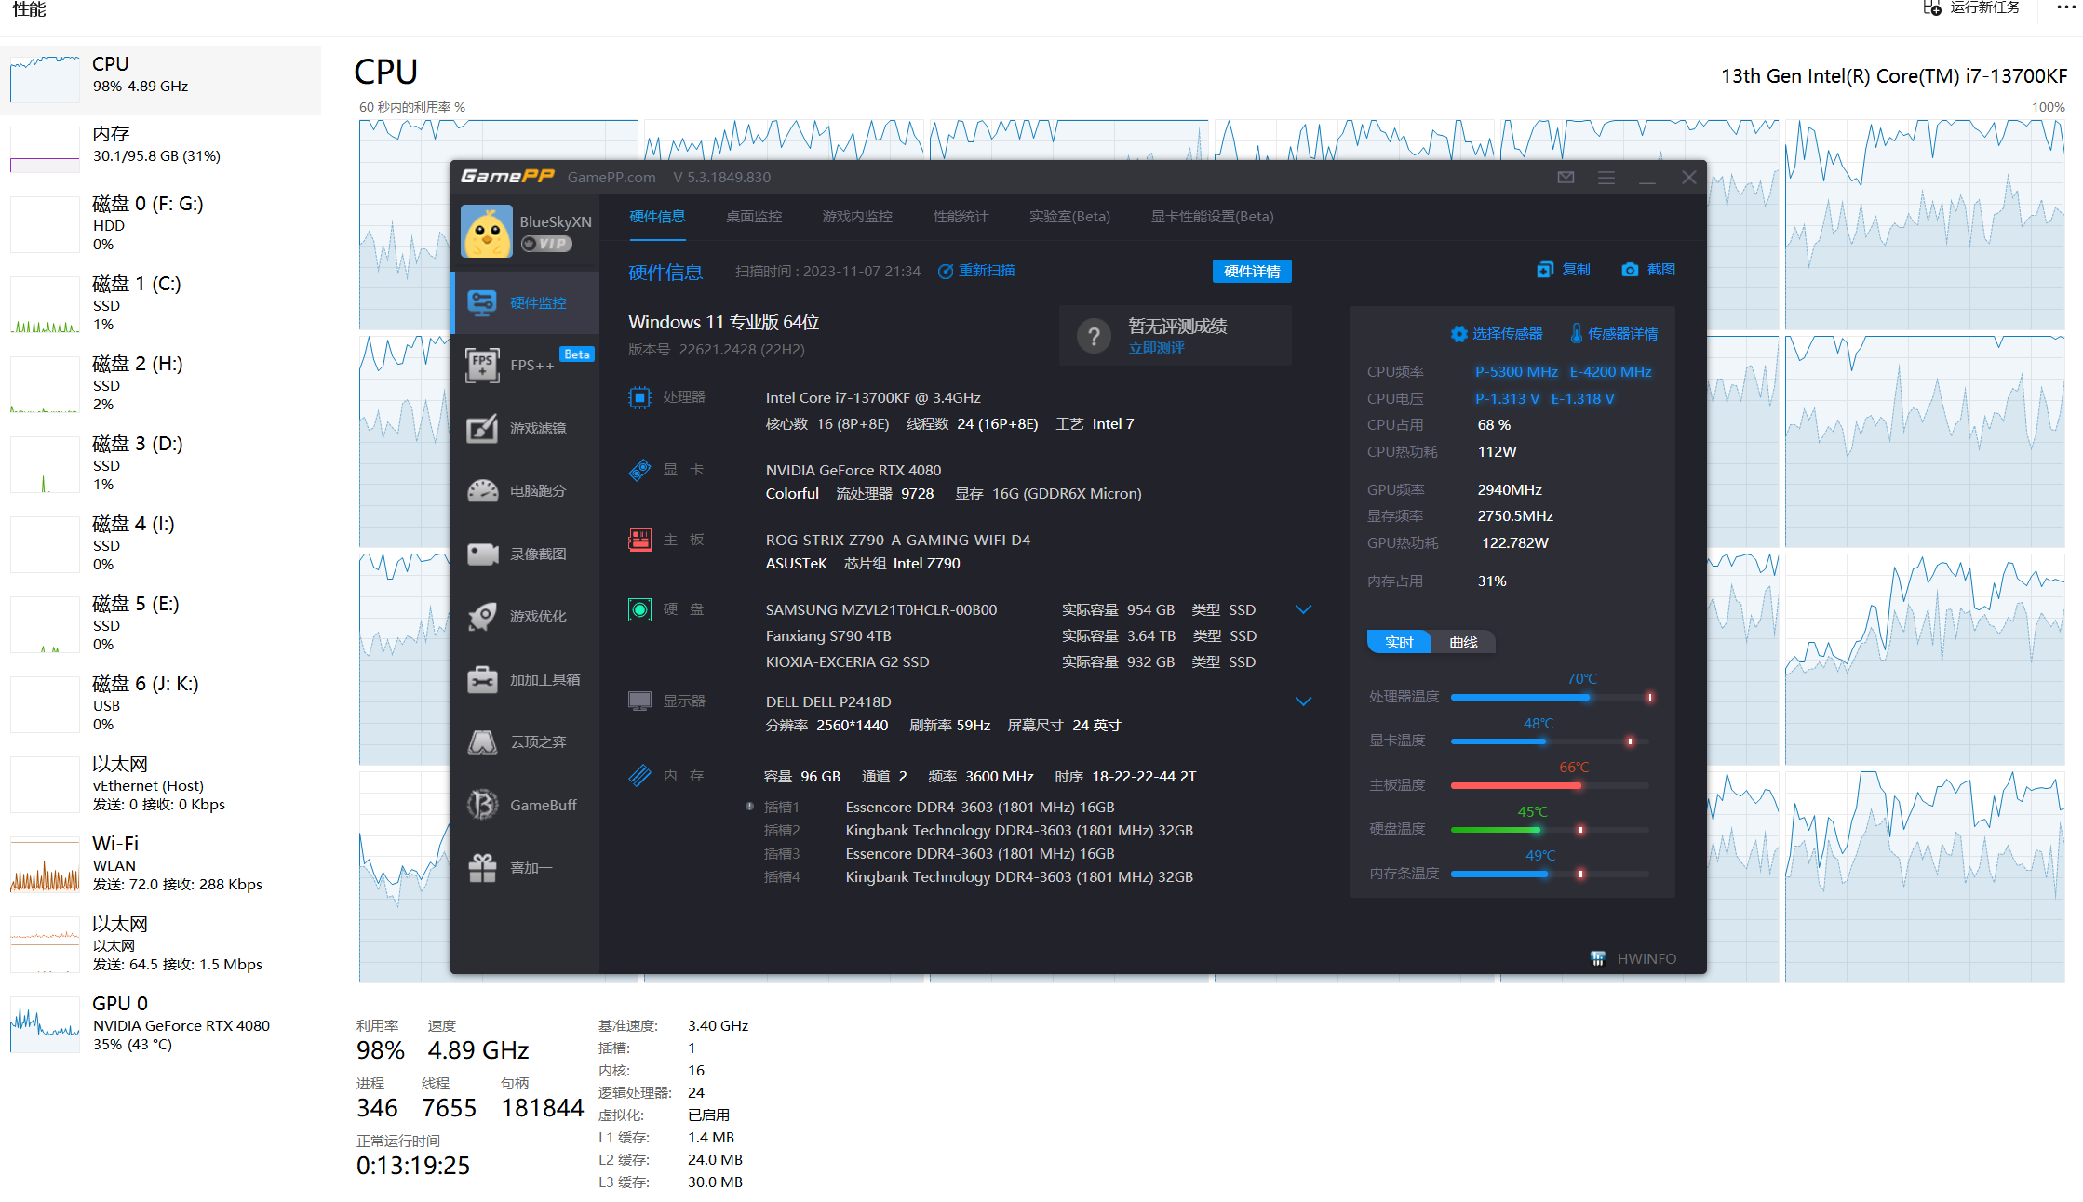2083x1202 pixels.
Task: Expand the hard disk details chevron
Action: click(1303, 608)
